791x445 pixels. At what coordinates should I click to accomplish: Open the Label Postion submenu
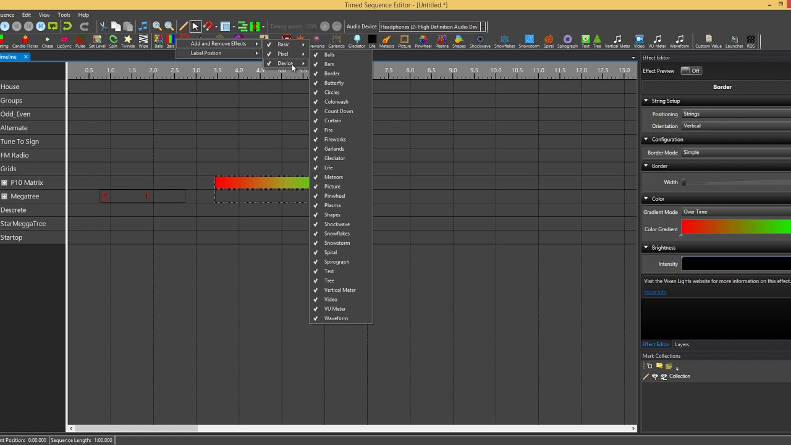point(219,53)
